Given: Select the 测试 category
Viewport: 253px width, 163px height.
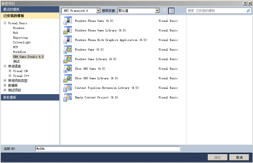Looking at the screenshot, I should pyautogui.click(x=16, y=61).
